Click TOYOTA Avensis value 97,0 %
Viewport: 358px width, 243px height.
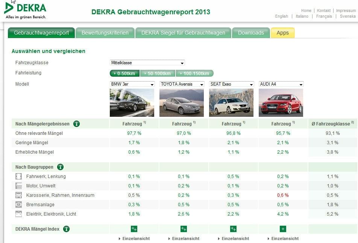(184, 133)
